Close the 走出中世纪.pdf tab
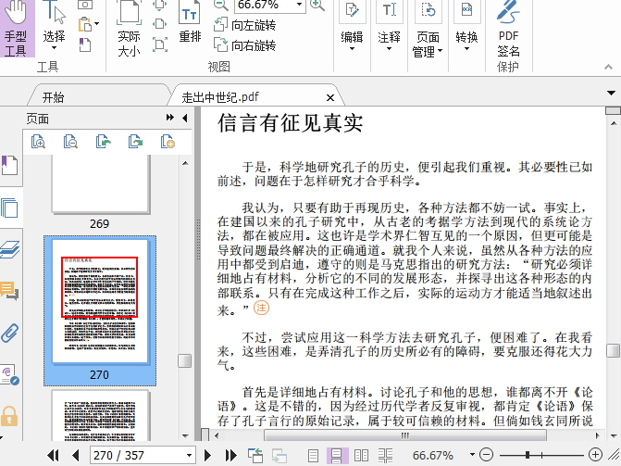Viewport: 621px width, 466px height. (328, 96)
